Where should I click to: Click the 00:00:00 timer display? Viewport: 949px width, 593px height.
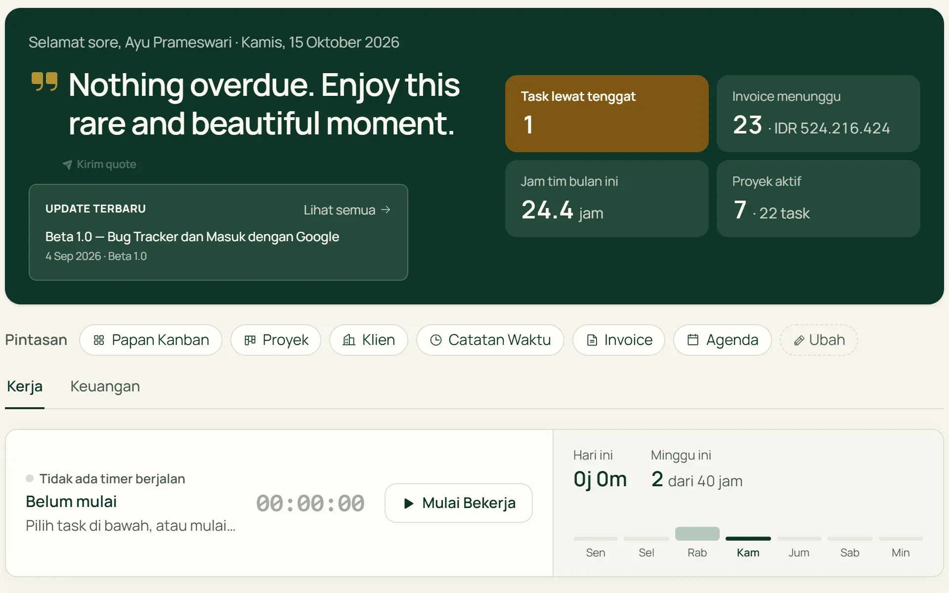click(310, 504)
